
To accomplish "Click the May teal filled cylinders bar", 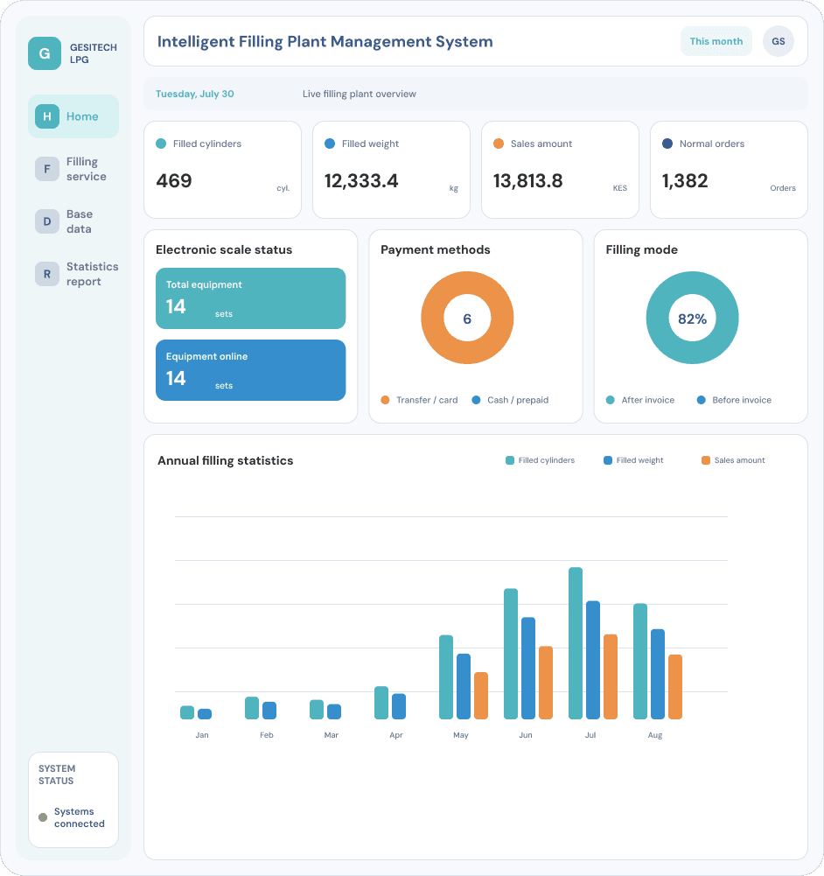I will 446,677.
